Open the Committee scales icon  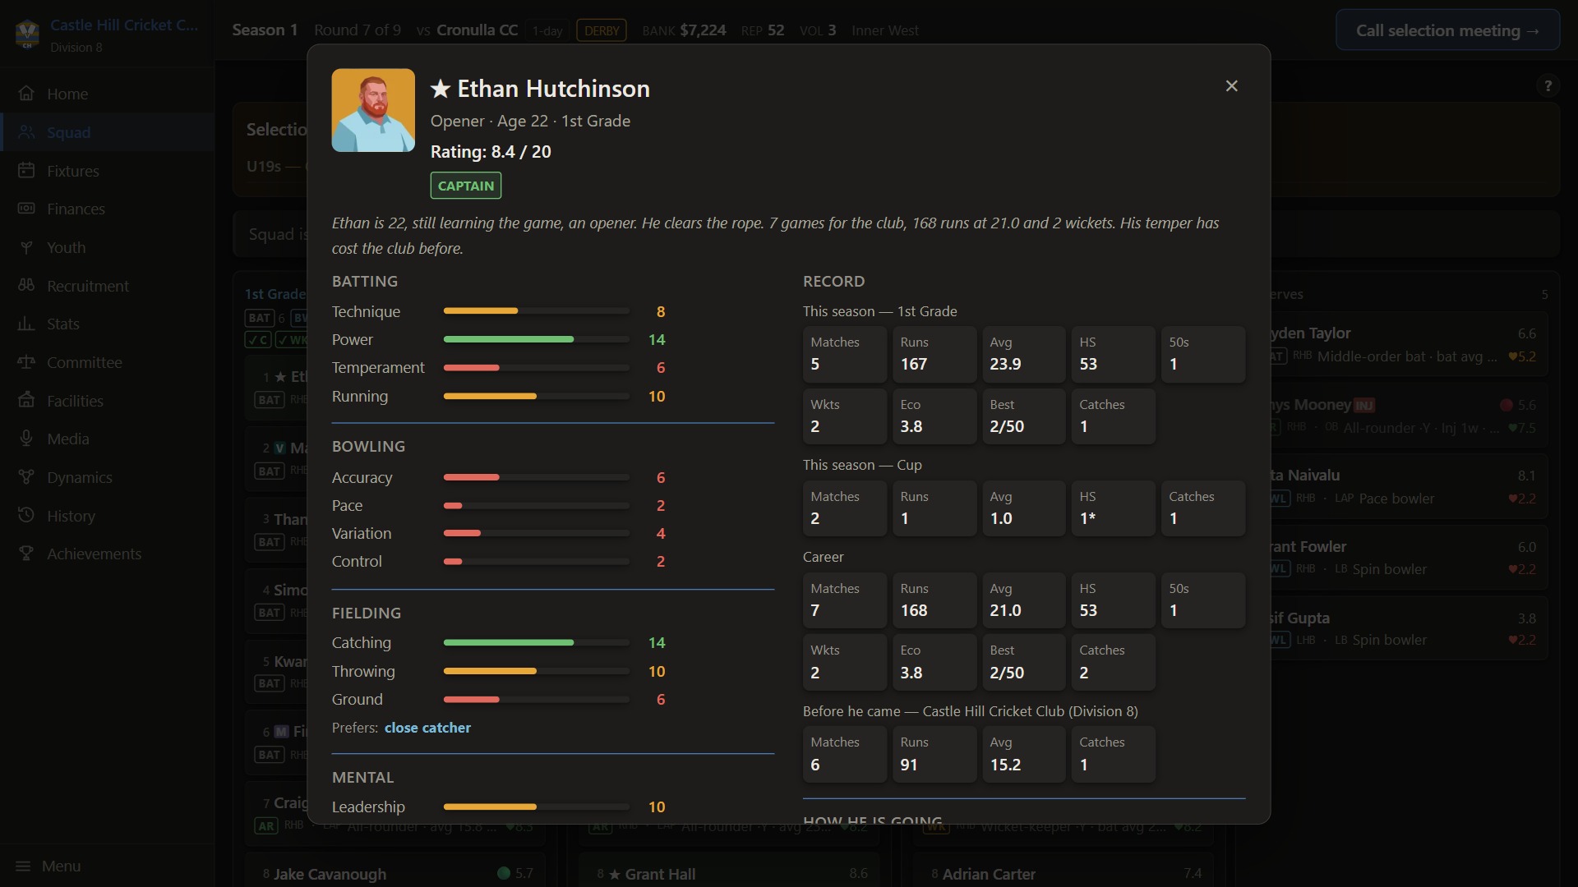(x=26, y=362)
